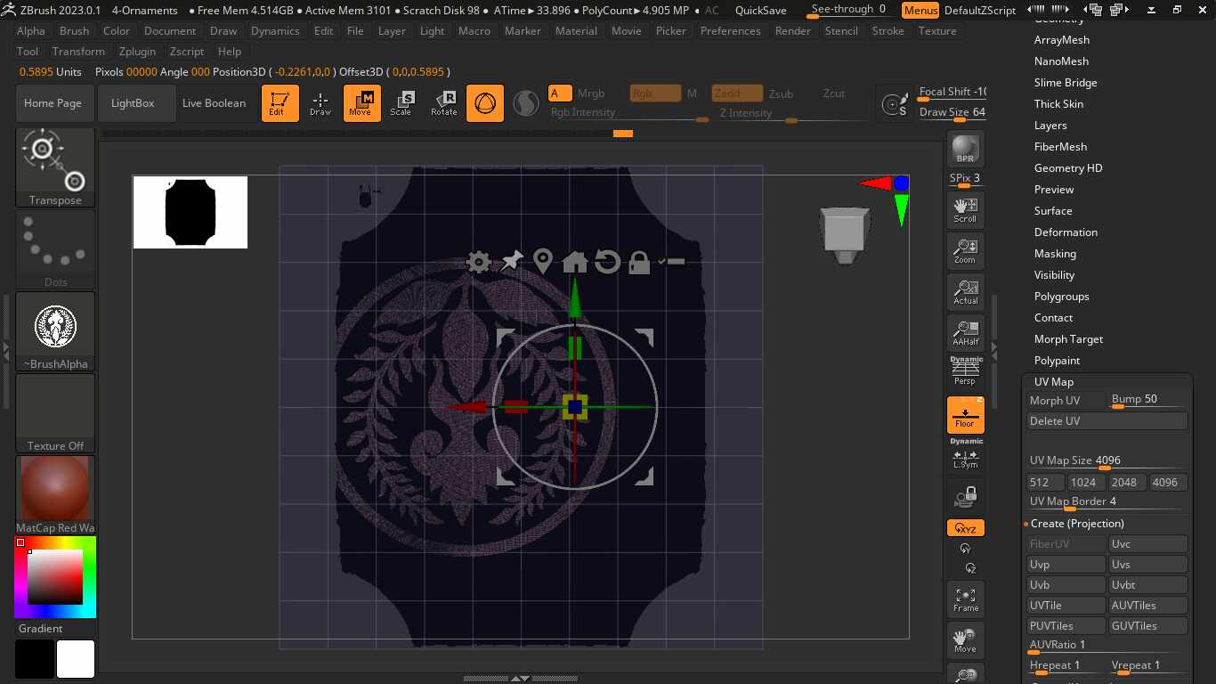The image size is (1216, 684).
Task: Collapse the UV Map subpalette
Action: [x=1053, y=382]
